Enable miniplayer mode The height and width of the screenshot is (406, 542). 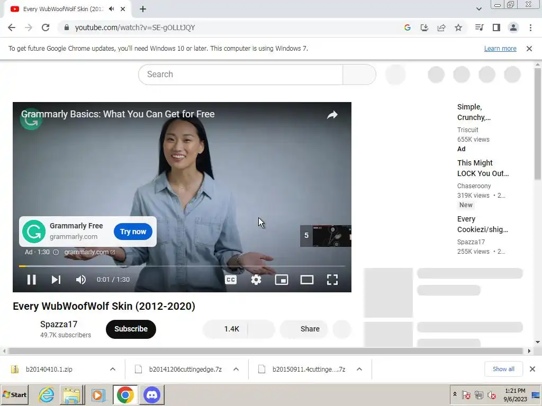click(282, 280)
